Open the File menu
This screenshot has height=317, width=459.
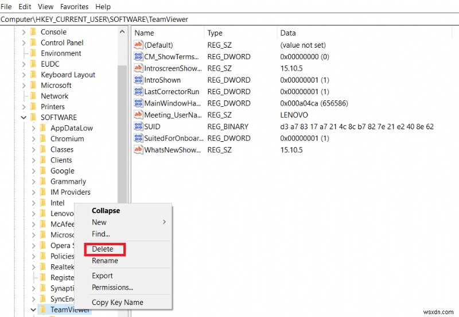tap(6, 6)
